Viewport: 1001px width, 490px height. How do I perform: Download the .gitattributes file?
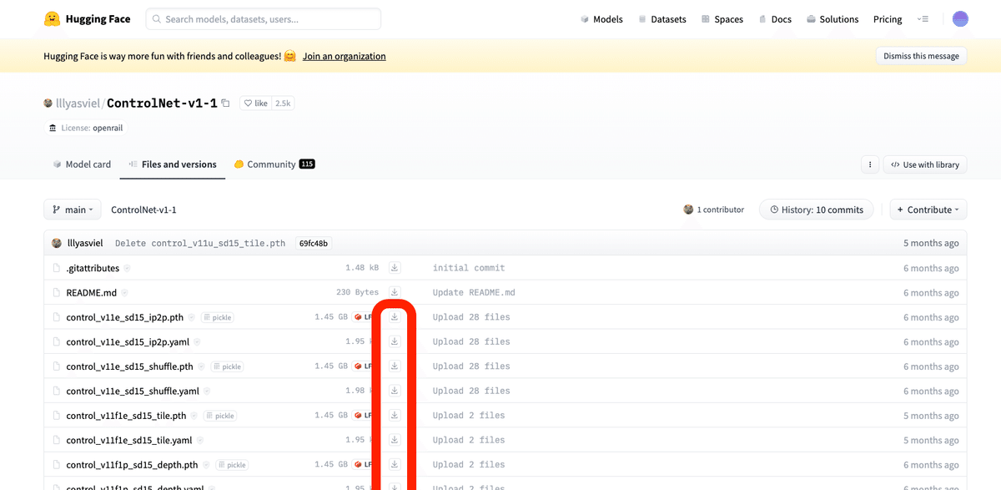pos(395,268)
